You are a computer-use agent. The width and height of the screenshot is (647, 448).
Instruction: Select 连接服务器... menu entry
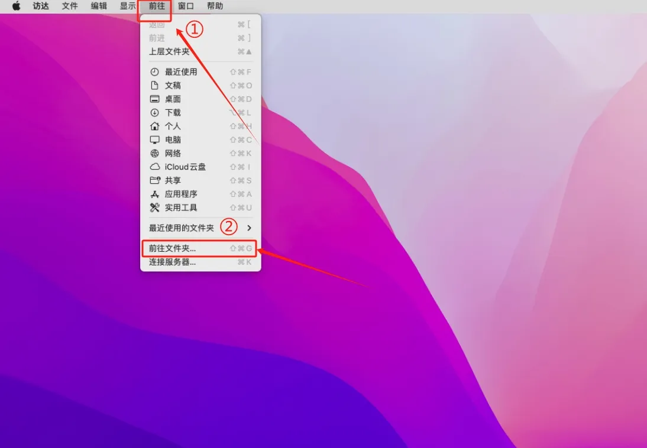[x=172, y=262]
